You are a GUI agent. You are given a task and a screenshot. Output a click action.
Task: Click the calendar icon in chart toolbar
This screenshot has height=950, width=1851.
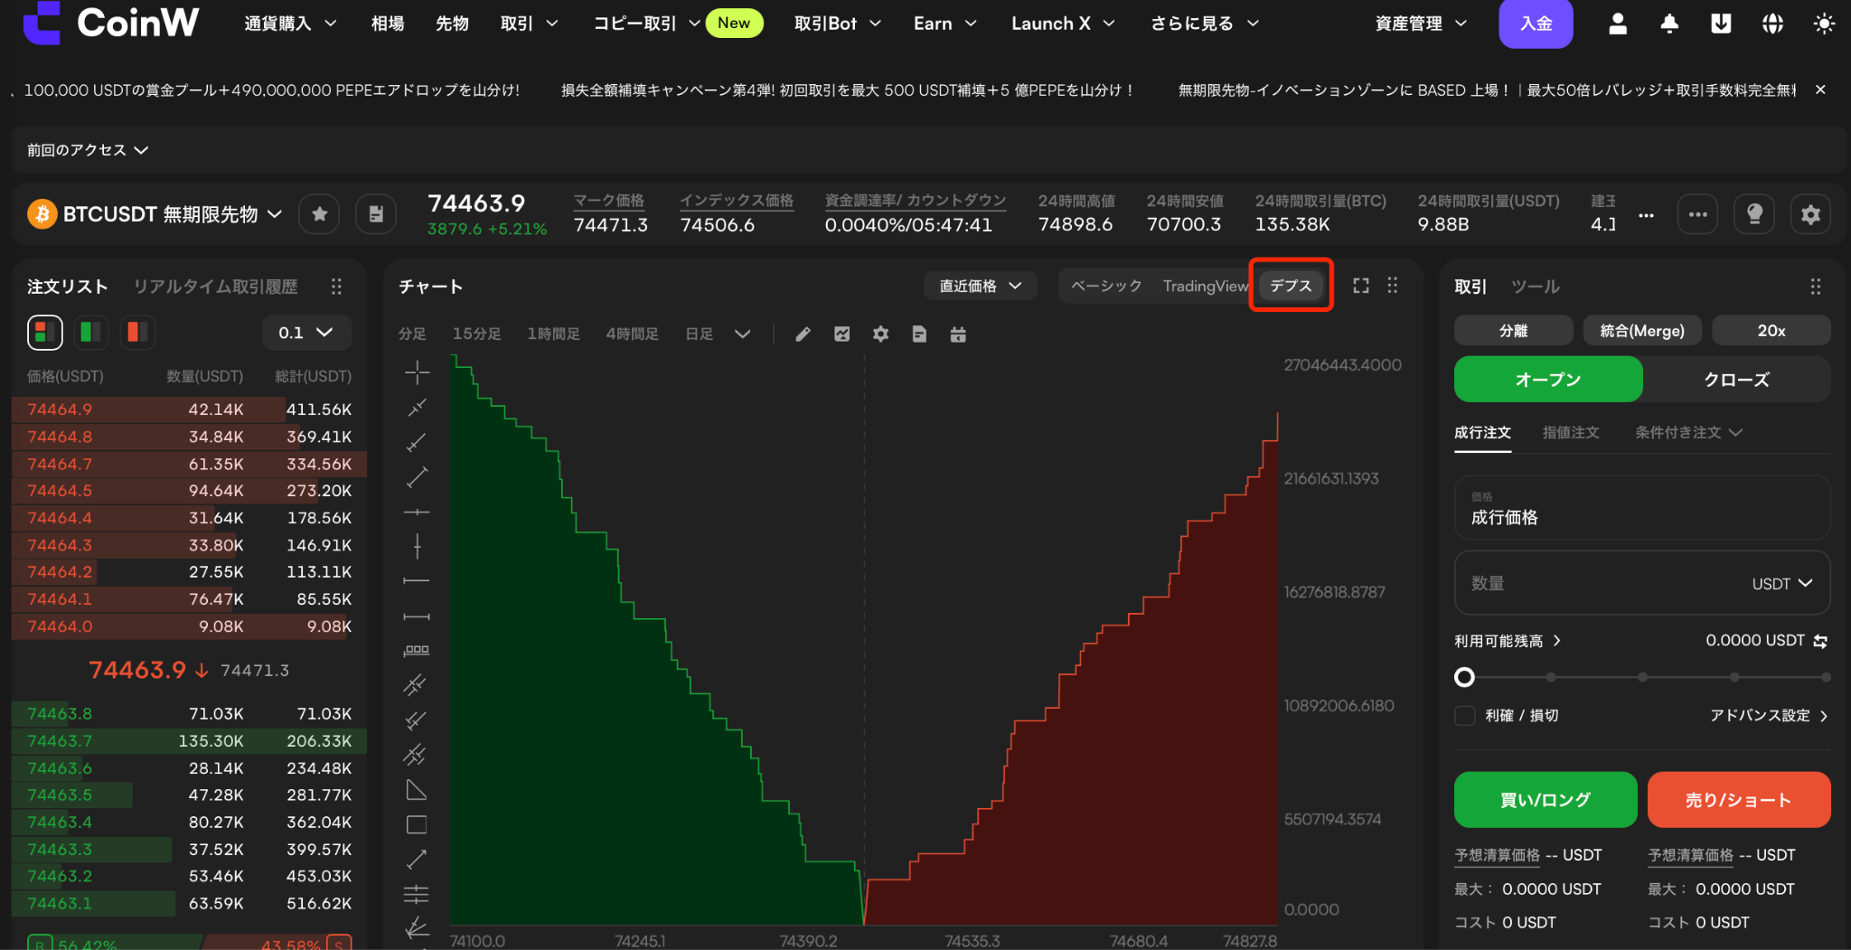pos(958,334)
